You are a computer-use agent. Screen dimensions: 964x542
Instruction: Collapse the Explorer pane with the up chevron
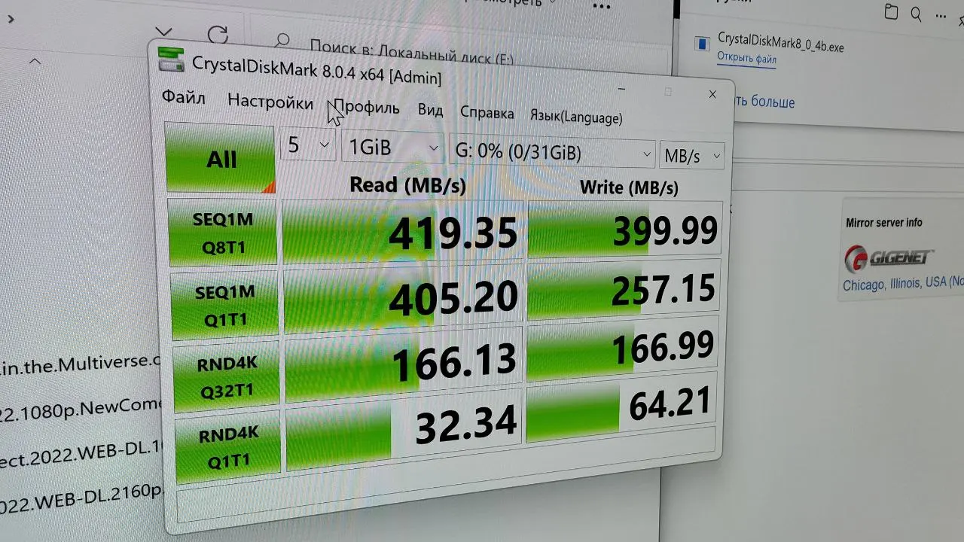[35, 60]
